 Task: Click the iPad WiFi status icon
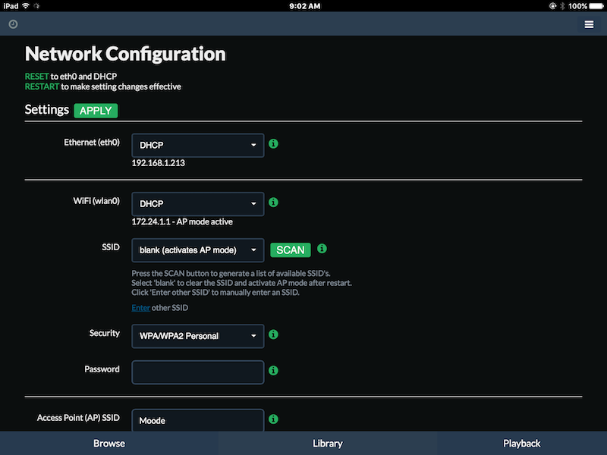click(x=26, y=6)
